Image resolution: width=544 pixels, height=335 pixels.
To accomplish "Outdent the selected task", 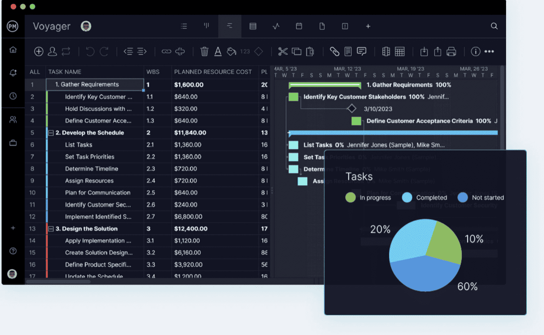I will click(x=128, y=51).
